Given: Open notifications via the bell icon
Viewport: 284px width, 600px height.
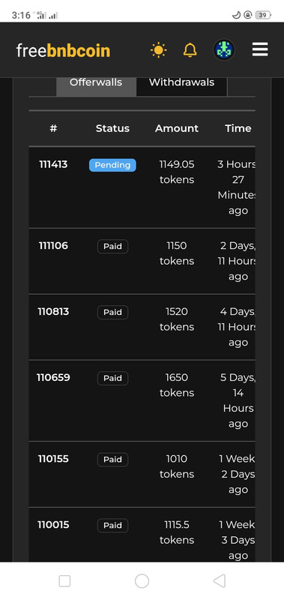Looking at the screenshot, I should [190, 50].
